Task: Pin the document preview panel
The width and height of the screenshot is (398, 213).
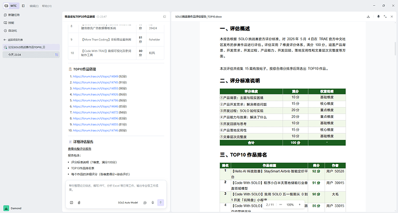Action: coord(378,17)
